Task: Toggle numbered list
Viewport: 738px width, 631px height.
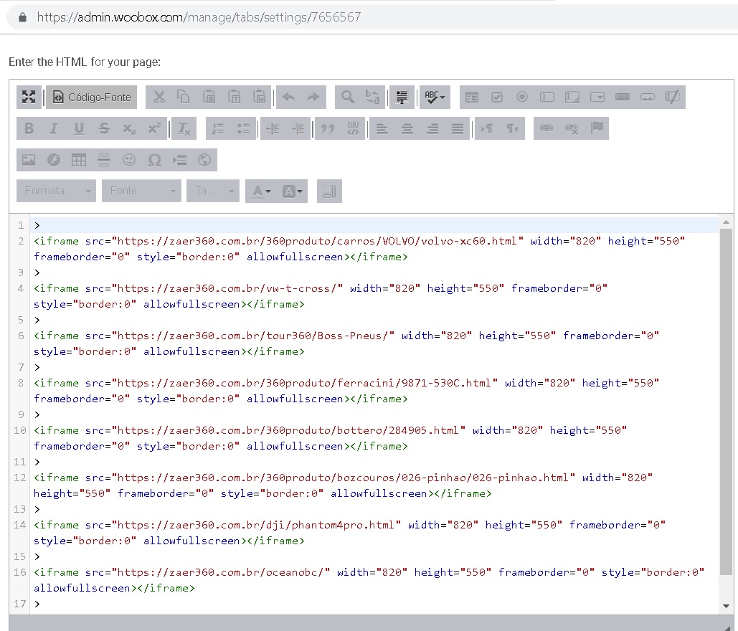Action: pos(218,128)
